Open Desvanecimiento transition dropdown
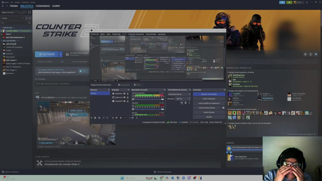 click(x=179, y=94)
